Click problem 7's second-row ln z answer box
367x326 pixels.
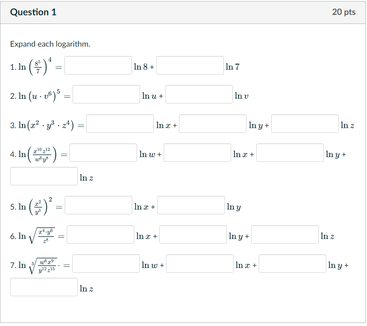tap(44, 287)
